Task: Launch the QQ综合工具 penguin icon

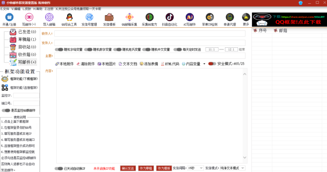Action: 69,17
